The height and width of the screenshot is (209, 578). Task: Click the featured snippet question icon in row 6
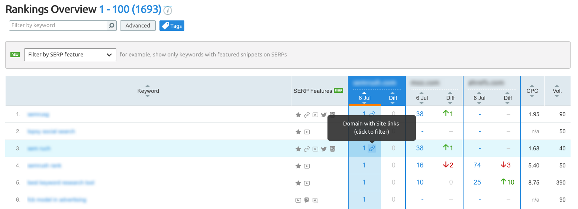(307, 200)
